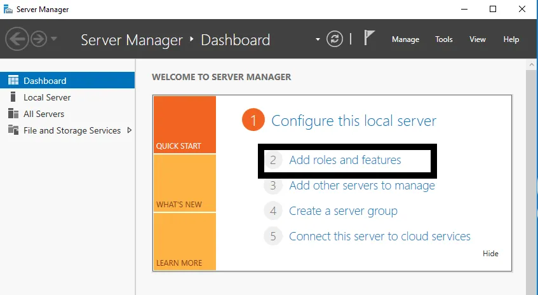Screen dimensions: 538x295
Task: Click the forward navigation arrow
Action: click(x=39, y=39)
